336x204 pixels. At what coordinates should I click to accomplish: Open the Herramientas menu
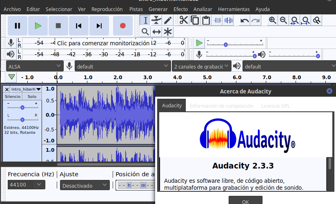point(234,9)
